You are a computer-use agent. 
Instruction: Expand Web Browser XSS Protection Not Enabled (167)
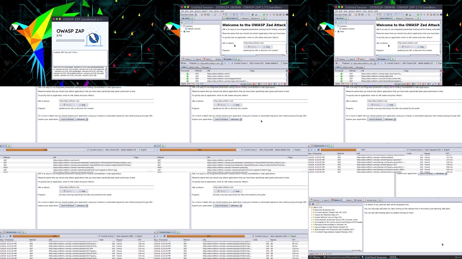[312, 230]
